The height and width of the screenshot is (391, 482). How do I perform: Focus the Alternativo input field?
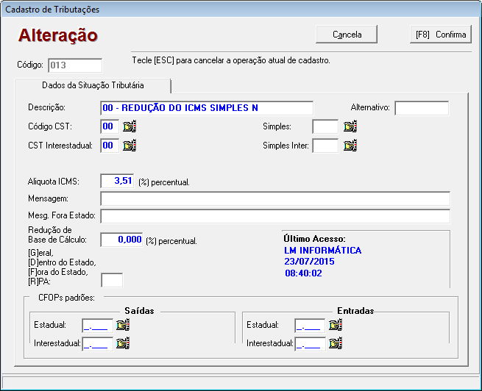tap(421, 108)
